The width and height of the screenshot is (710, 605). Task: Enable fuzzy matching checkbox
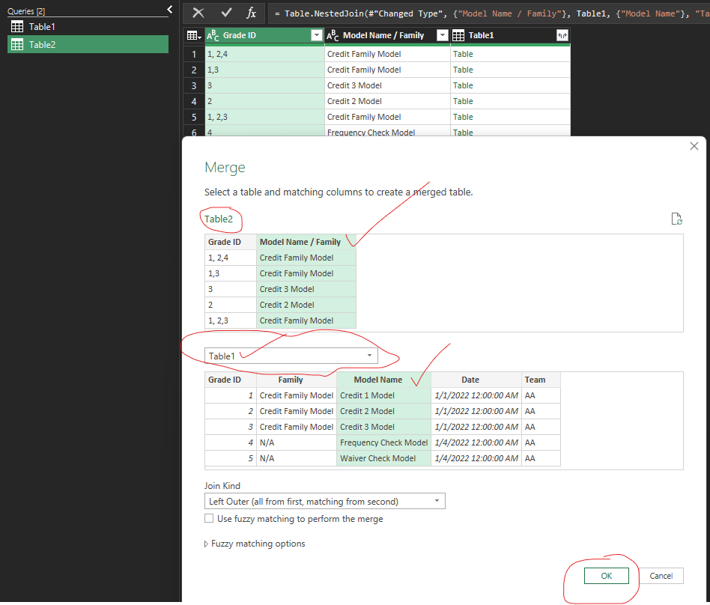pyautogui.click(x=209, y=518)
